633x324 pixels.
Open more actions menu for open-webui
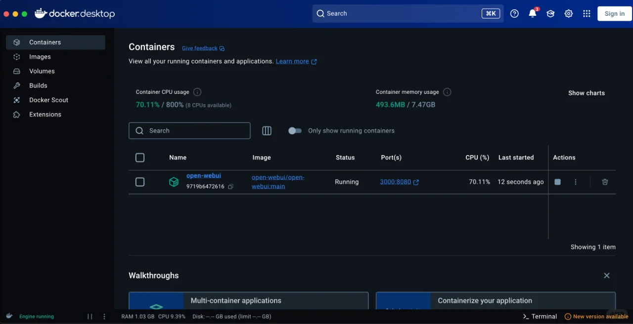(576, 182)
